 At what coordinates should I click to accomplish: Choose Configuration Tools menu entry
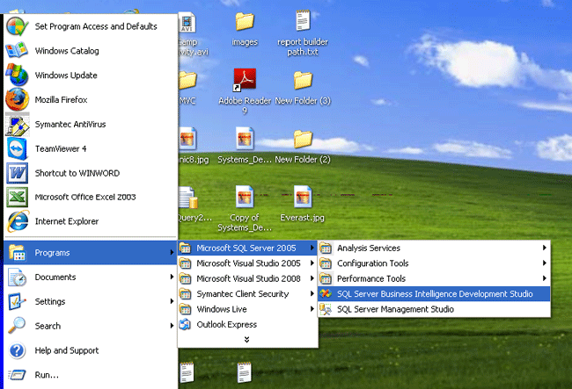click(434, 263)
